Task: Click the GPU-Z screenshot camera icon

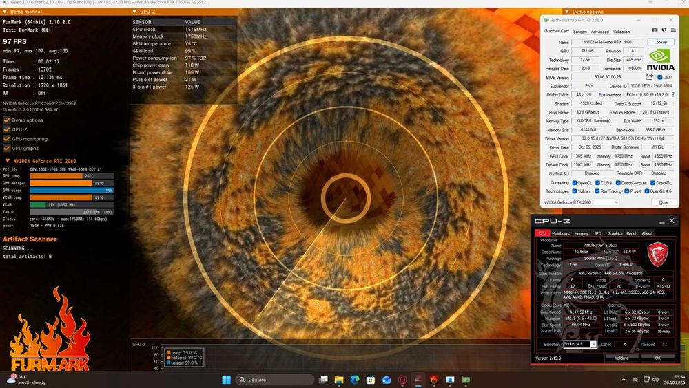Action: 655,30
